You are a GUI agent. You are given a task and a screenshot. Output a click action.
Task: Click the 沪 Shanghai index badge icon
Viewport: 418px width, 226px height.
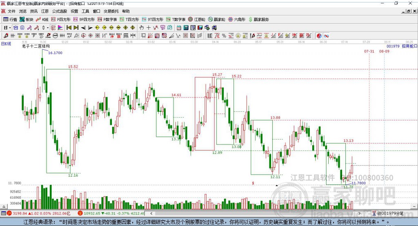9,213
